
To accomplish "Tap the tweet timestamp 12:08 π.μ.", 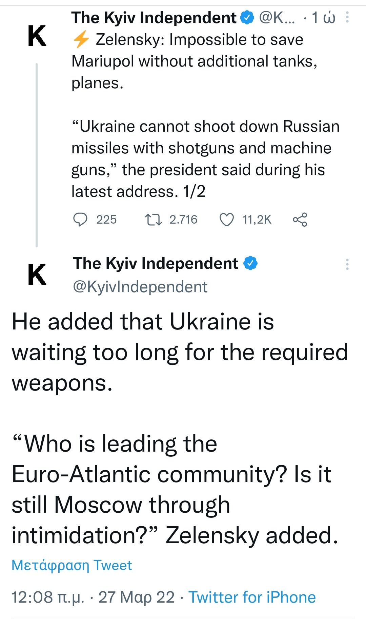I will click(48, 597).
